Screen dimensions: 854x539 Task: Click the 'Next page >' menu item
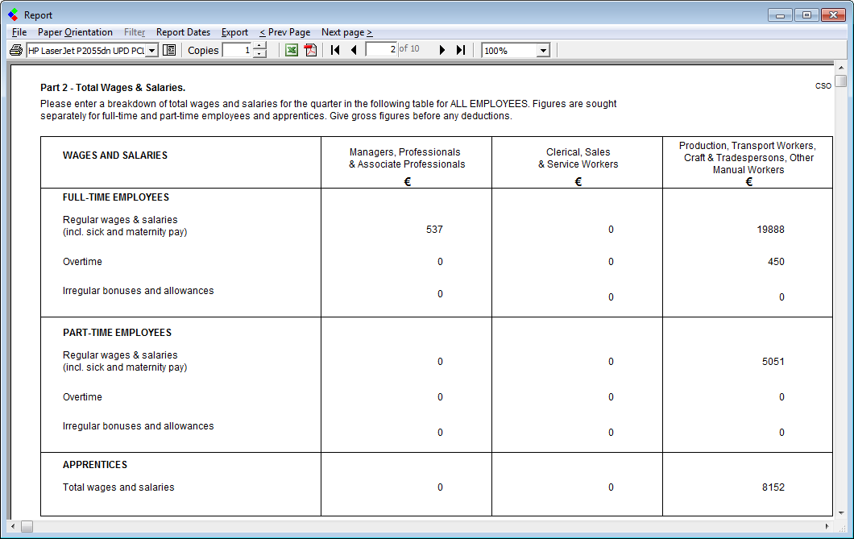click(346, 32)
